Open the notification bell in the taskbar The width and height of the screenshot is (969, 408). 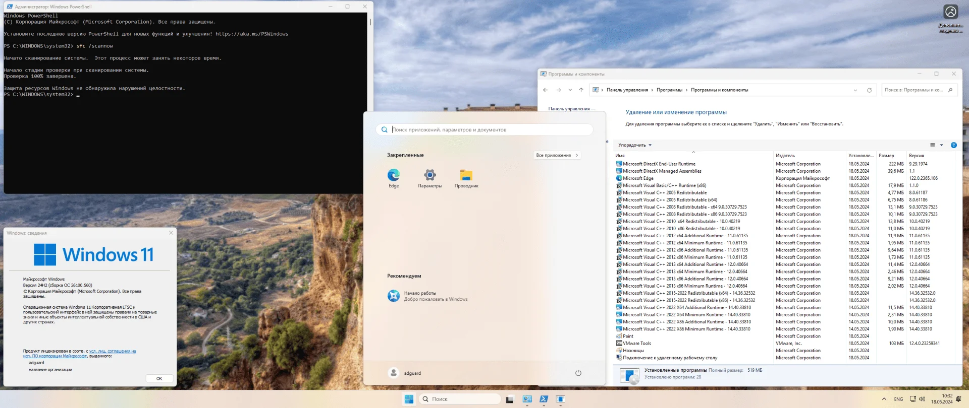point(959,399)
